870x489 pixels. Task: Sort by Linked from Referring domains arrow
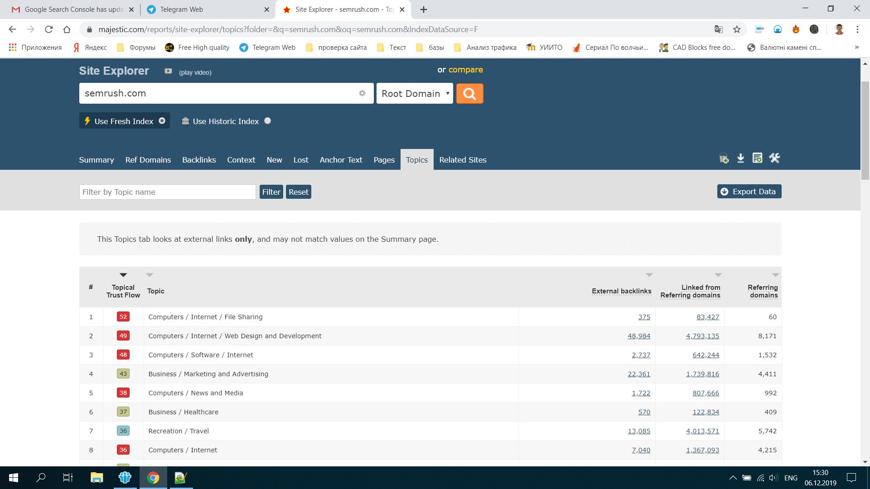pos(718,275)
